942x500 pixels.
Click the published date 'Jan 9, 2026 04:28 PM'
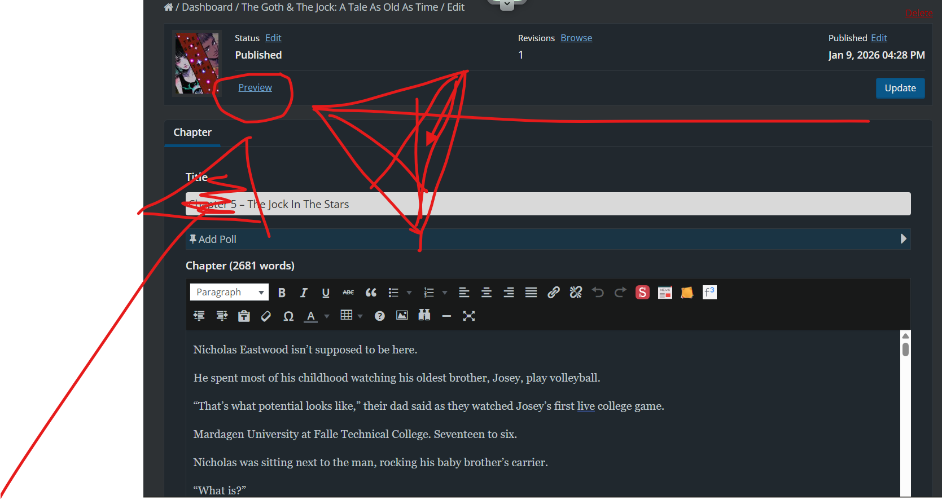click(877, 55)
